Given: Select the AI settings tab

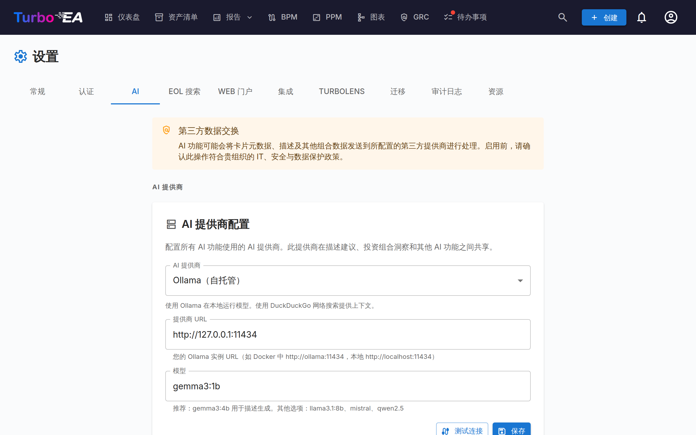Looking at the screenshot, I should coord(135,92).
